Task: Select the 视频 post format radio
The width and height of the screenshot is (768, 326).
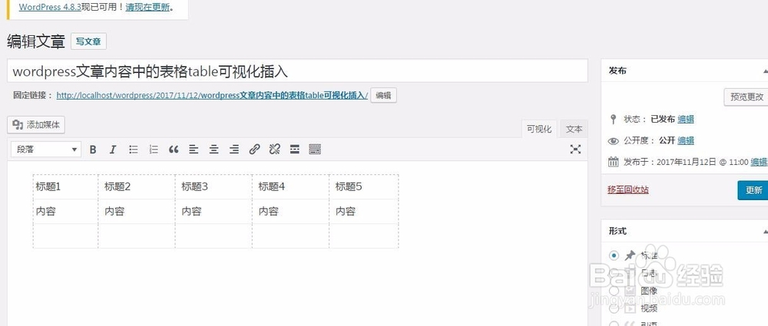Action: click(x=614, y=308)
